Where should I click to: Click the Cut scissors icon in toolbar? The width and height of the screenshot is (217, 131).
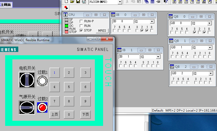pyautogui.click(x=127, y=2)
